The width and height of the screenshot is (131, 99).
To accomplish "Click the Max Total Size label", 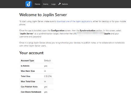I will click(28, 81).
